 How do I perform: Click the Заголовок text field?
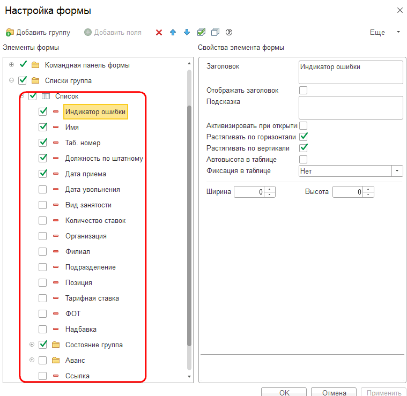click(351, 72)
